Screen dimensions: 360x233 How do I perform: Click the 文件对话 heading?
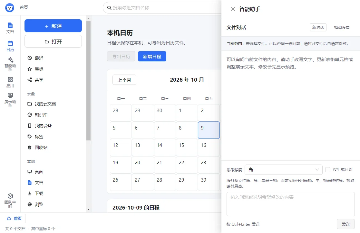[236, 27]
